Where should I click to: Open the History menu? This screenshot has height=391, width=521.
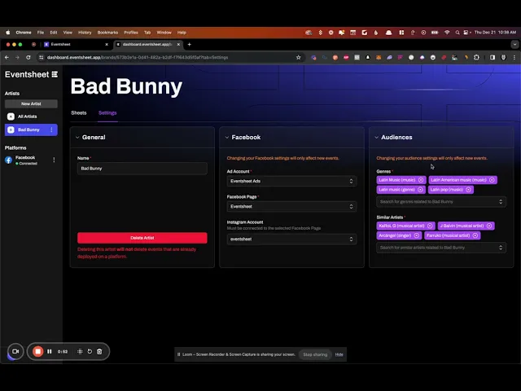(85, 33)
